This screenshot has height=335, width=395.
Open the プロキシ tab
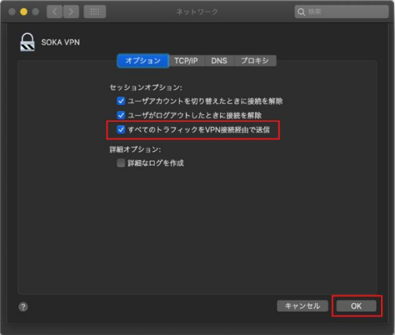(255, 61)
